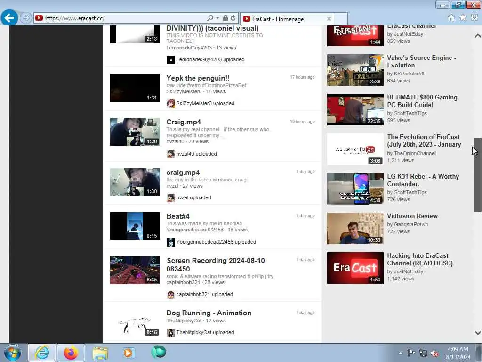The image size is (482, 362).
Task: Open Dog Running - Animation video title
Action: tap(209, 313)
